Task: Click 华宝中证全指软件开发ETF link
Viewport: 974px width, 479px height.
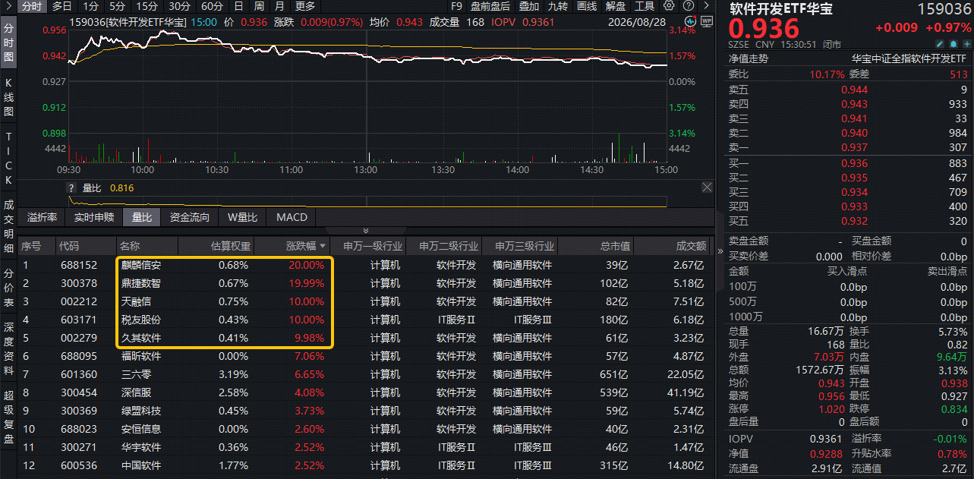Action: tap(909, 58)
